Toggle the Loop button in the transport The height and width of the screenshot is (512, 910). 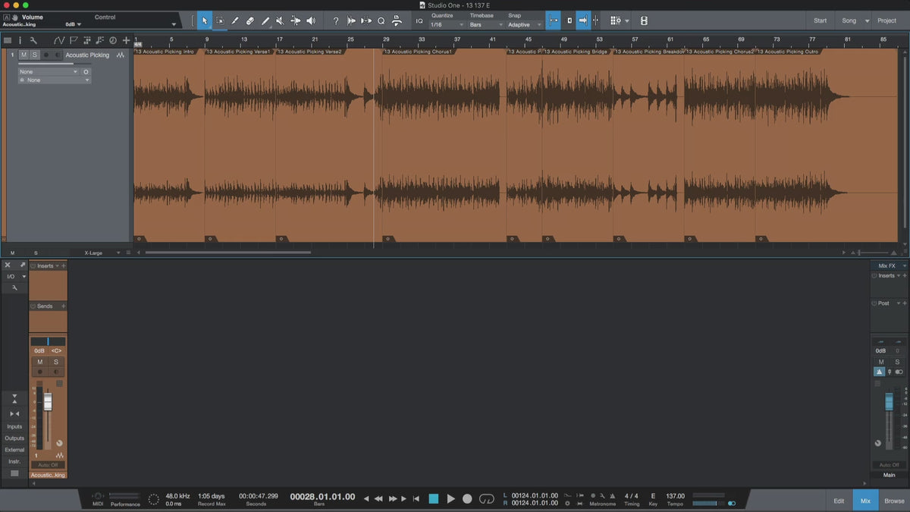pyautogui.click(x=487, y=498)
